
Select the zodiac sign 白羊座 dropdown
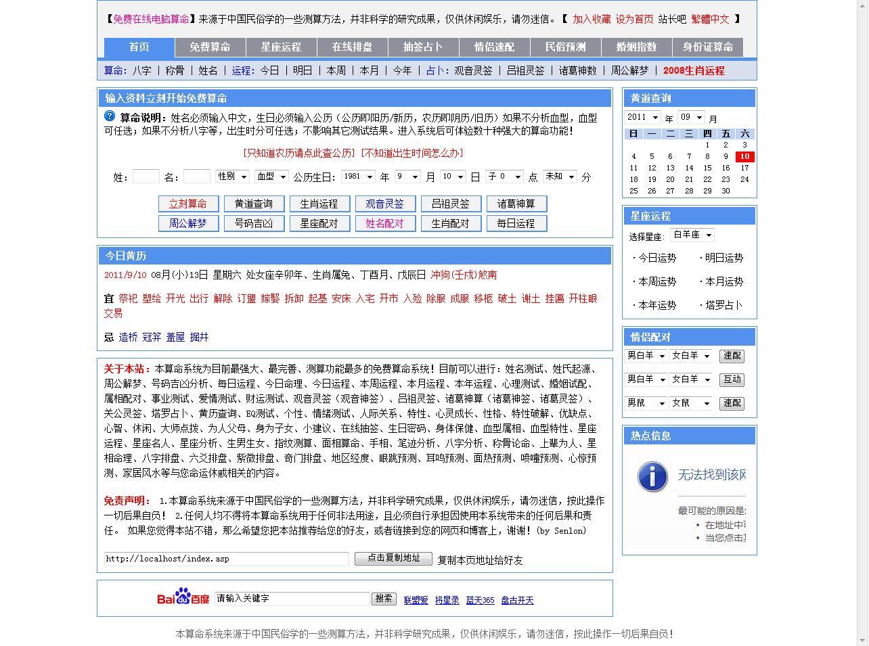point(692,235)
